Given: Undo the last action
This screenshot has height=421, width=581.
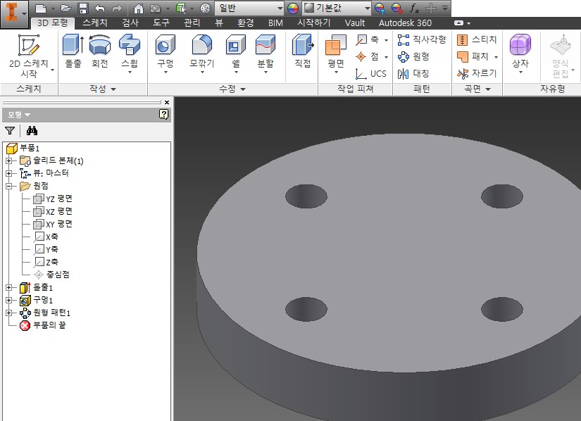Looking at the screenshot, I should point(100,8).
